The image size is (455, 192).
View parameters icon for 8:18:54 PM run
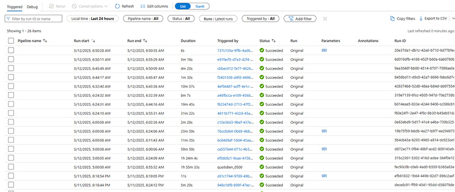tap(324, 176)
